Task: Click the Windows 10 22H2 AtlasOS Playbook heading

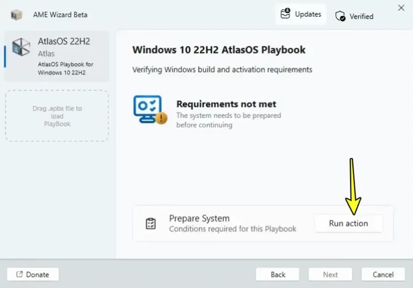Action: pos(219,50)
